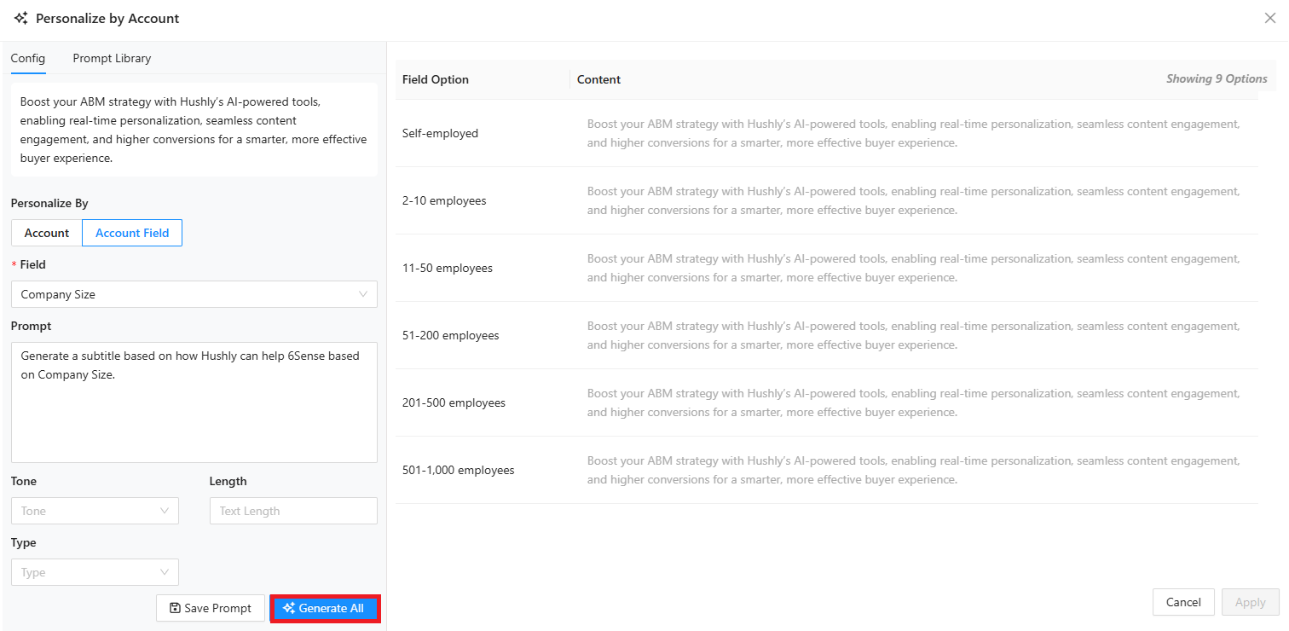The image size is (1289, 631).
Task: Open the Company Size field dropdown
Action: [x=194, y=294]
